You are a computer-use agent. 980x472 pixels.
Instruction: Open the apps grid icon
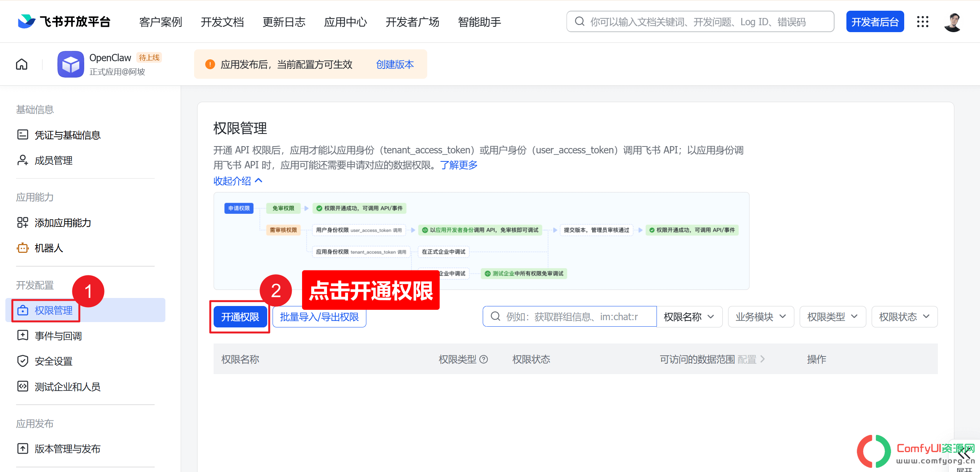click(x=923, y=22)
